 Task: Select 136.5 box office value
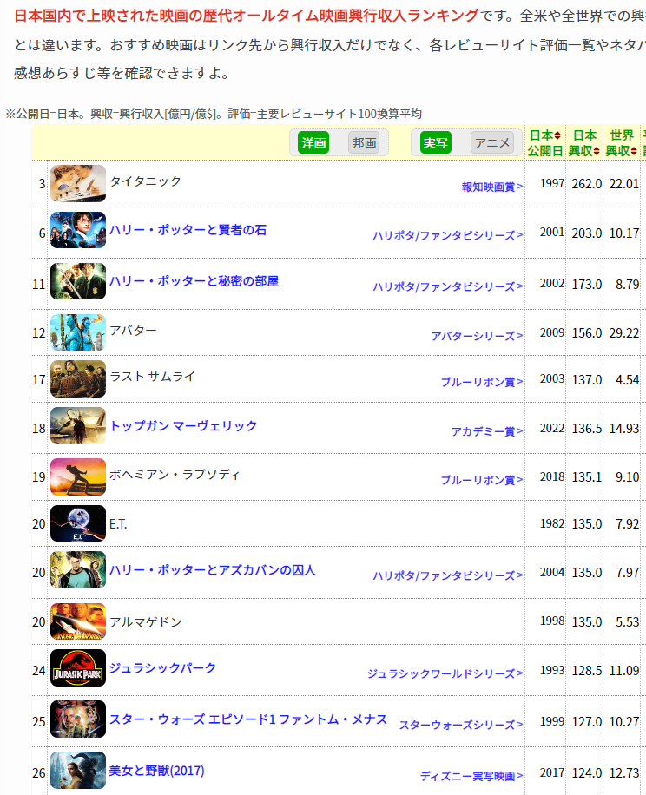pyautogui.click(x=587, y=429)
